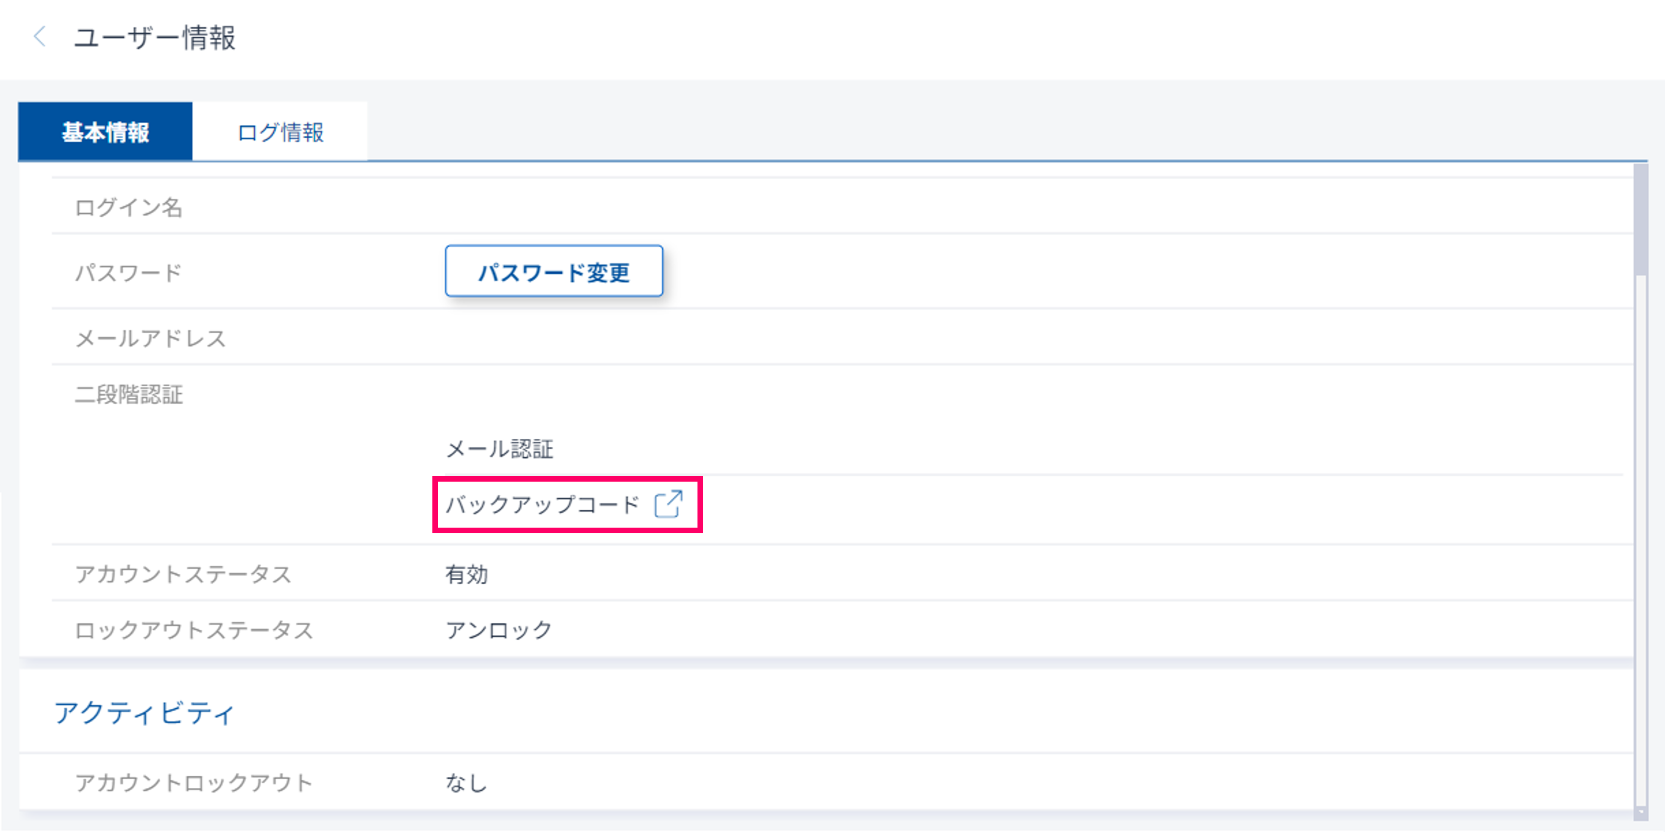Switch to the ログ情報 tab
1665x832 pixels.
[280, 132]
